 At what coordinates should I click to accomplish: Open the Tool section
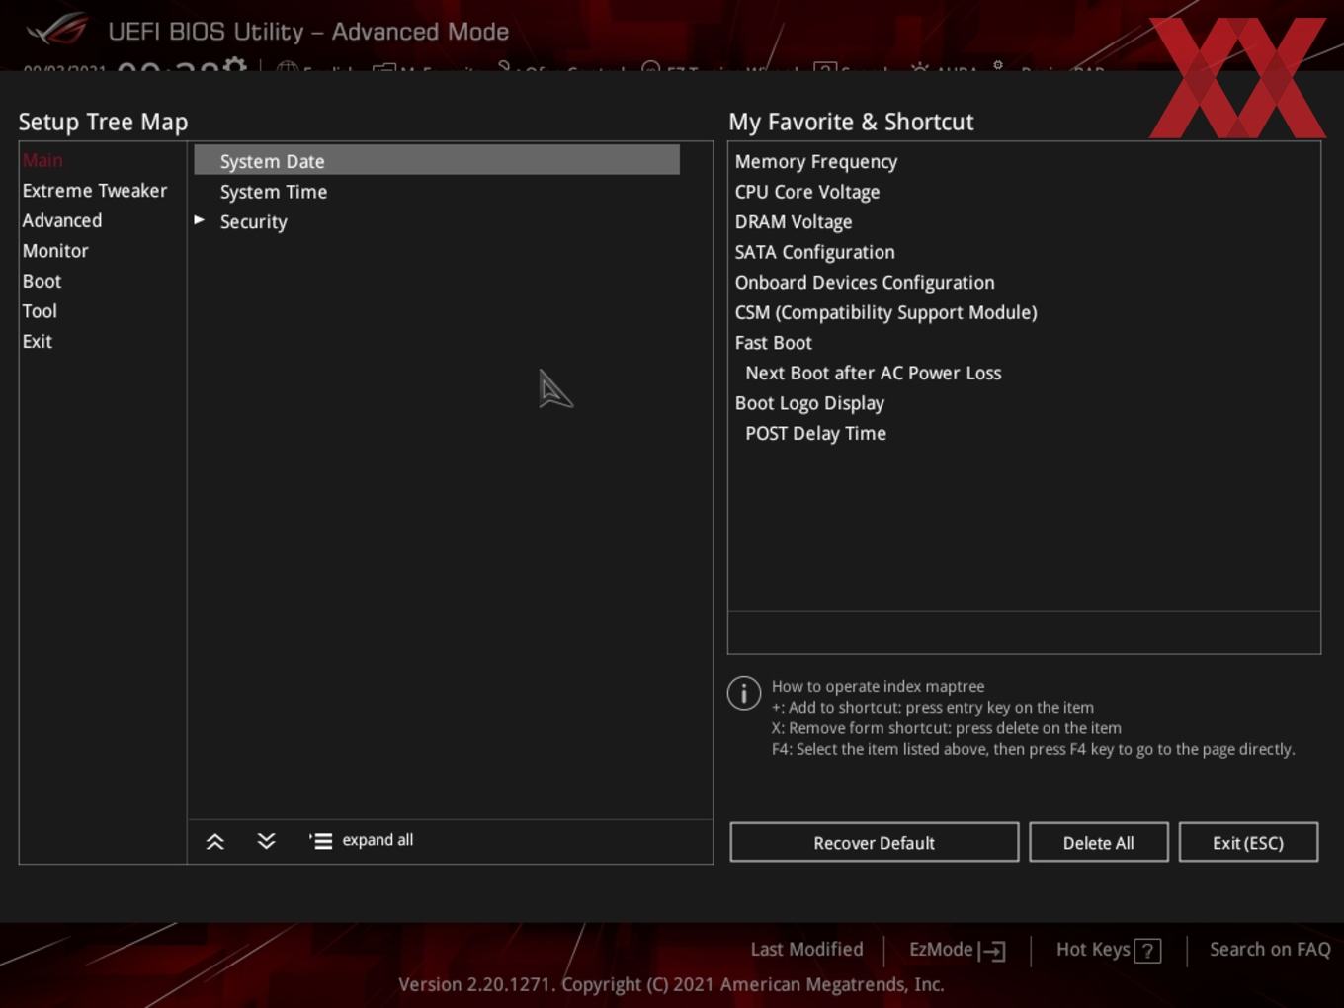[40, 311]
